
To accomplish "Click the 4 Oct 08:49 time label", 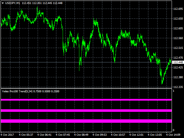I will pyautogui.click(x=81, y=135).
